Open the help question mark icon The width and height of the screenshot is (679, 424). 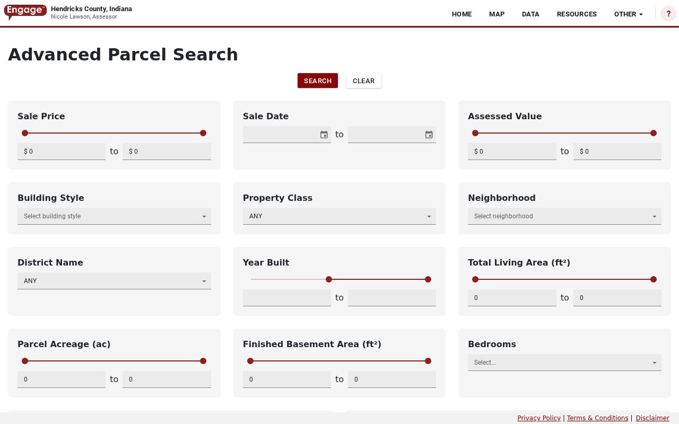(x=668, y=14)
